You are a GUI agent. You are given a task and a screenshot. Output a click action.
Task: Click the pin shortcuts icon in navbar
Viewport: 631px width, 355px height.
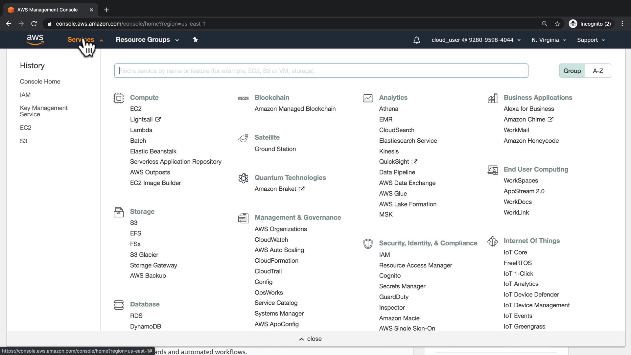click(x=195, y=40)
